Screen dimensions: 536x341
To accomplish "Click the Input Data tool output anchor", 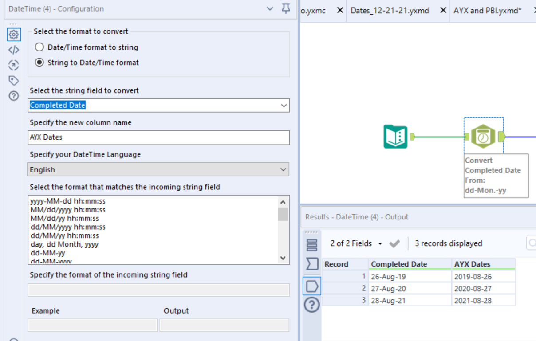I will coord(412,137).
